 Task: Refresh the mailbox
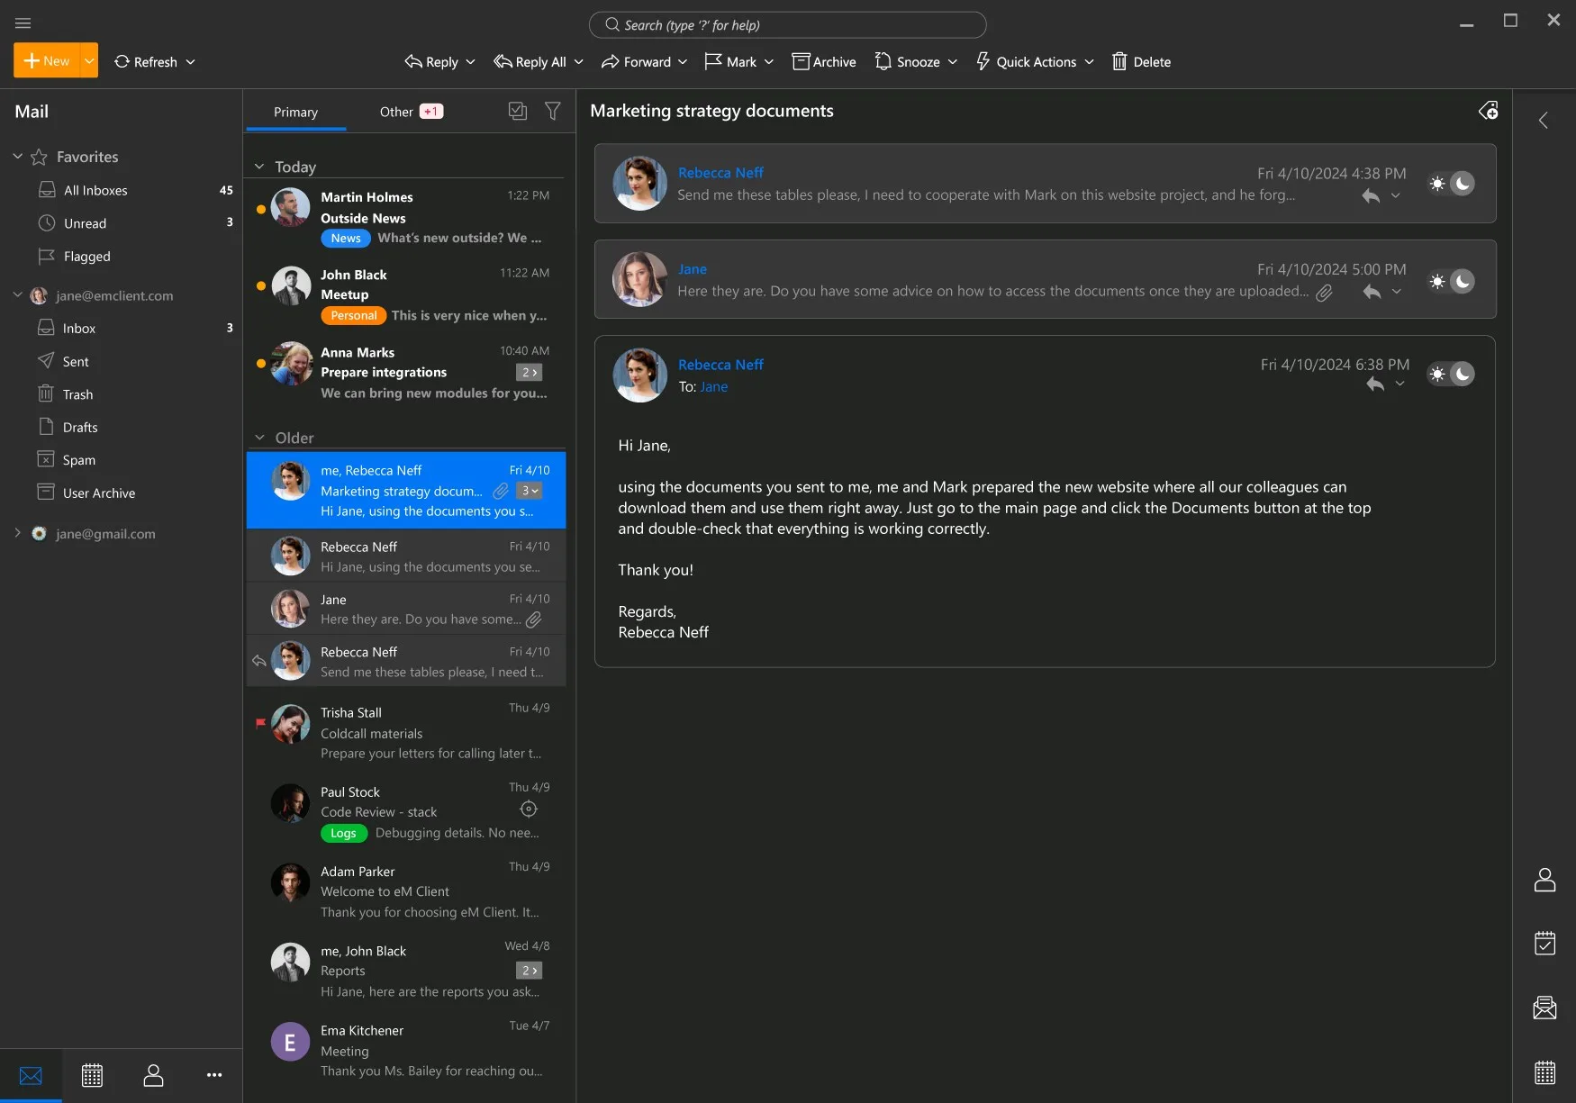146,62
